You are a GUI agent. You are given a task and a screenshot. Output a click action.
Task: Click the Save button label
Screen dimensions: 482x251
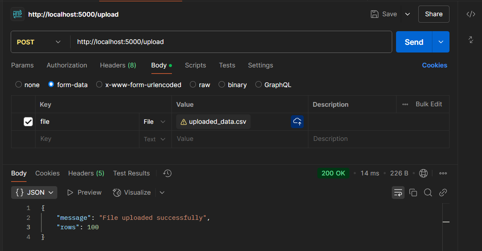tap(390, 14)
